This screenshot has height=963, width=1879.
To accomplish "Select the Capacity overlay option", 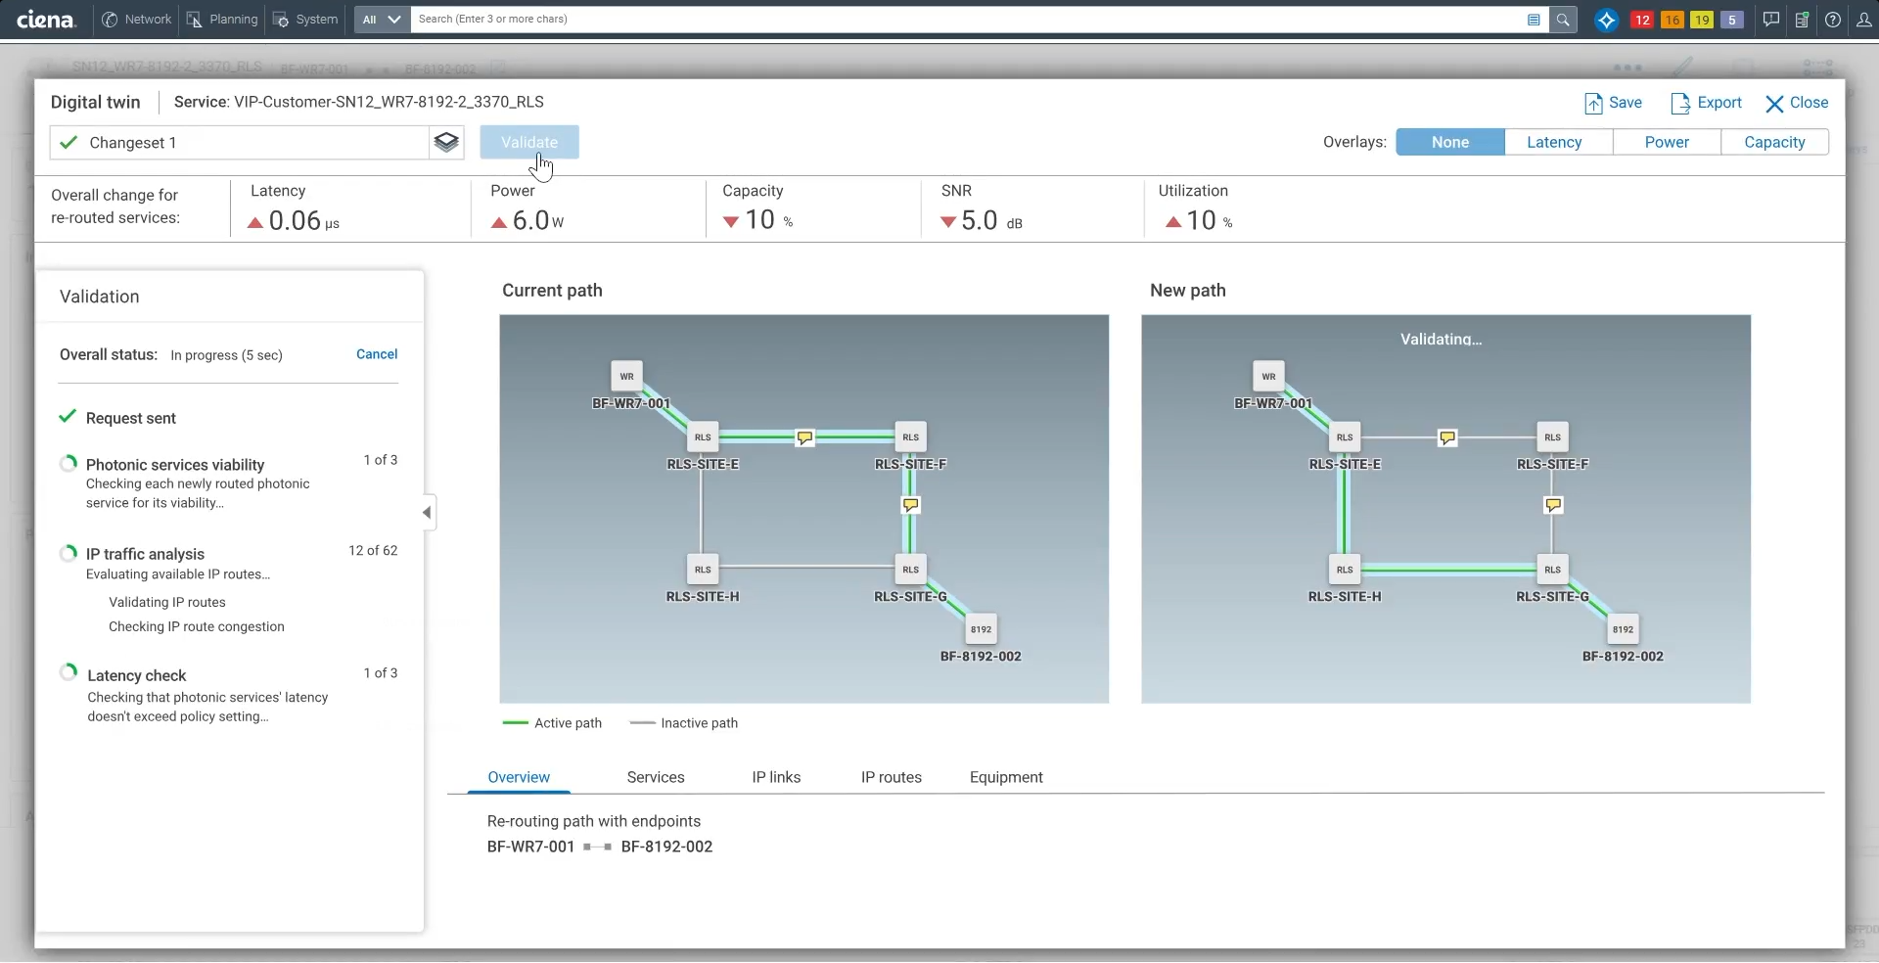I will pos(1774,142).
